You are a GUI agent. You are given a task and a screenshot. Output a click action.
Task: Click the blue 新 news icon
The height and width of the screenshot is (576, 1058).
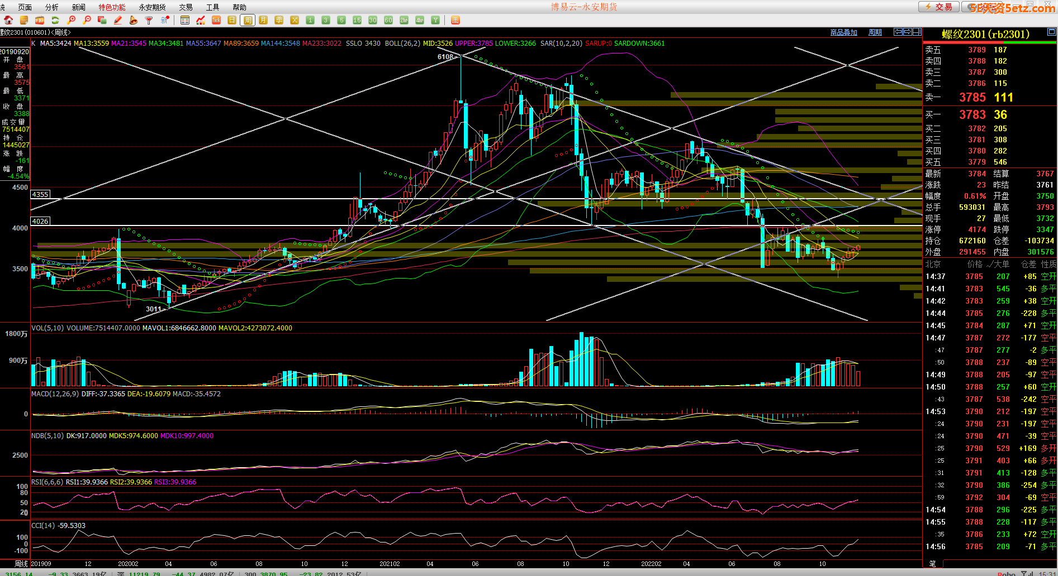(x=164, y=20)
